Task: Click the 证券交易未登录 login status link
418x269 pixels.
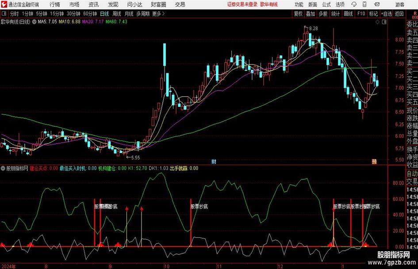Action: tap(242, 4)
